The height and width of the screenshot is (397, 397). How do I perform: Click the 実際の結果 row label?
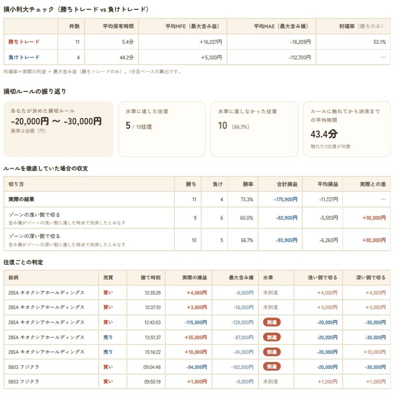coord(21,200)
